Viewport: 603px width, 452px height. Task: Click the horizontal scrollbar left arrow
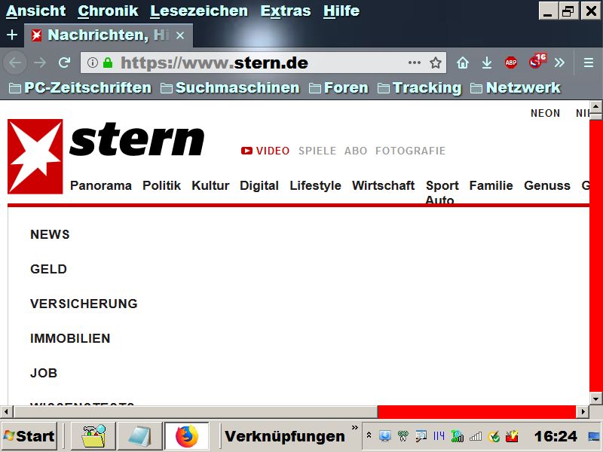(6, 411)
